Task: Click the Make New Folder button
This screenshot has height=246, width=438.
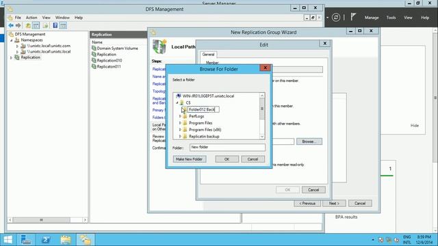Action: (190, 159)
